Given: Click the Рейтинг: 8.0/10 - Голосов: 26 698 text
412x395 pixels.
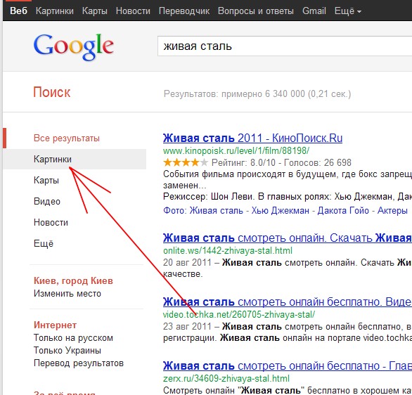Looking at the screenshot, I should click(x=281, y=163).
